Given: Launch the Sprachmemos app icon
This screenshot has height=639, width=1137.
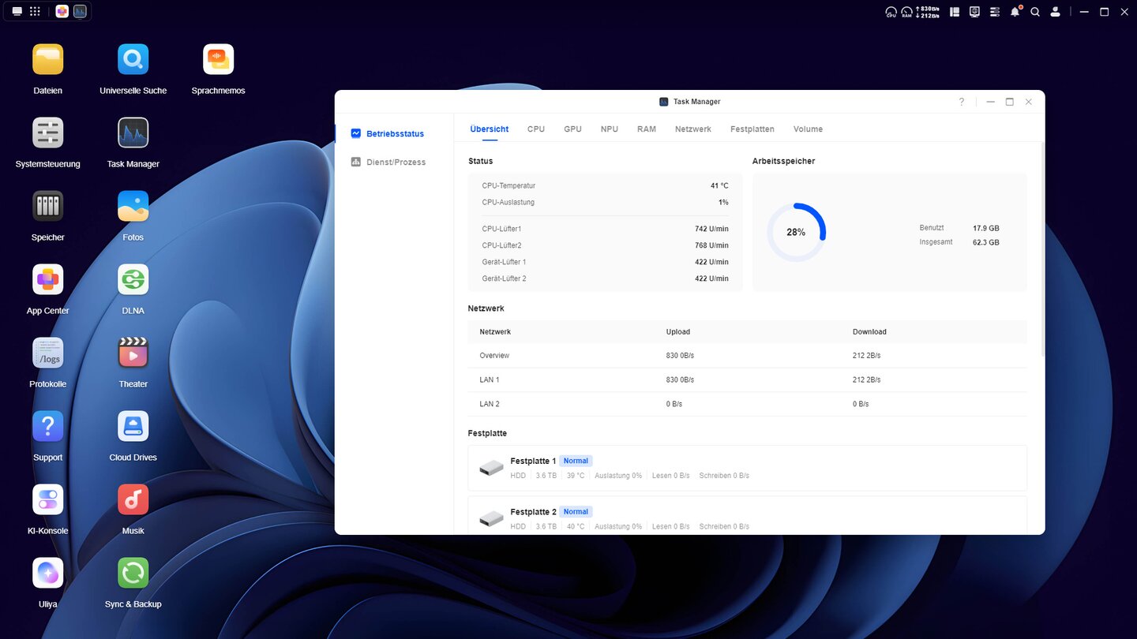Looking at the screenshot, I should pos(218,60).
